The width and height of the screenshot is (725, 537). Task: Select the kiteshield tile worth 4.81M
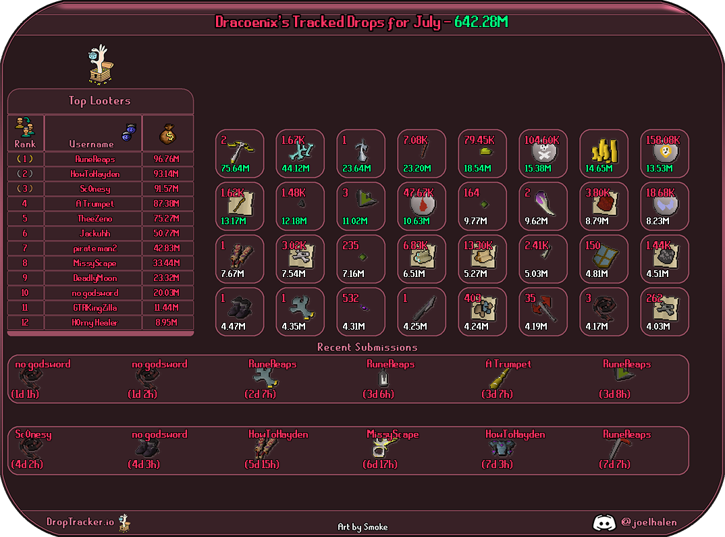(604, 259)
